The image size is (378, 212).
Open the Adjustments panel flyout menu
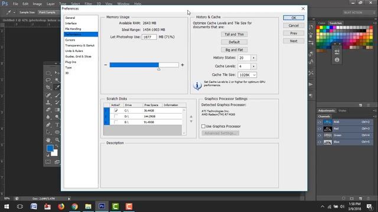tap(374, 111)
